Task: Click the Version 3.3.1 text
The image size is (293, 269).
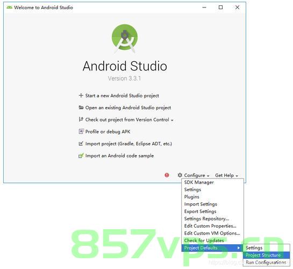Action: pyautogui.click(x=124, y=79)
